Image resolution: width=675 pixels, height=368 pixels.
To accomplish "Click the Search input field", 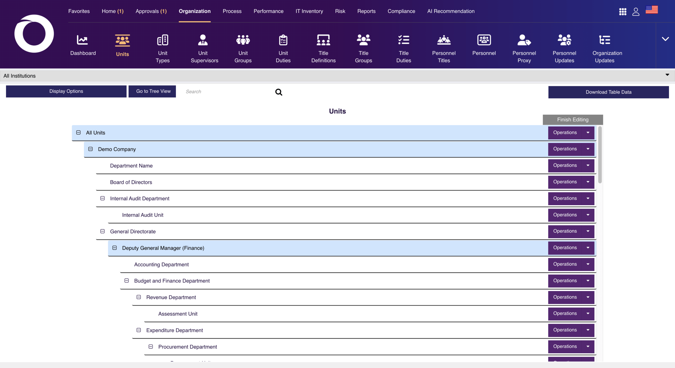I will point(228,92).
